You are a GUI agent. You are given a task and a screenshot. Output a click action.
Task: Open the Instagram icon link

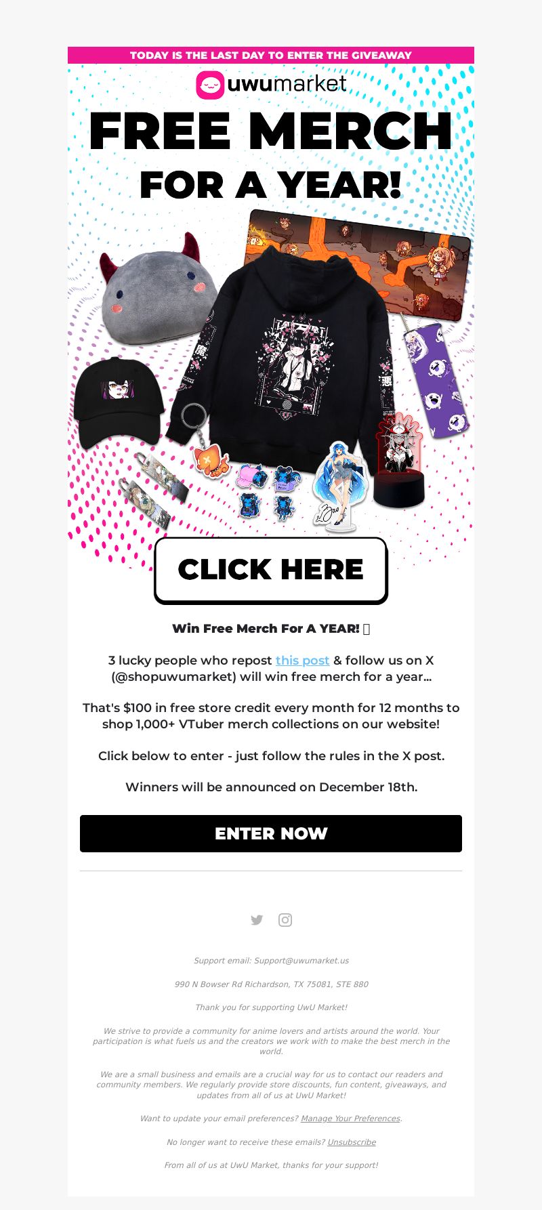pos(285,920)
